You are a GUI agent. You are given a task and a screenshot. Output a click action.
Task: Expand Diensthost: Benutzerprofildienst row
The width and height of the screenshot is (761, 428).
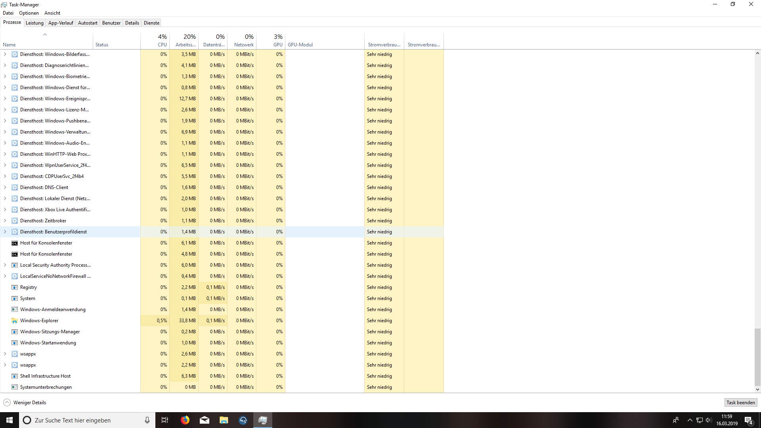click(x=5, y=232)
